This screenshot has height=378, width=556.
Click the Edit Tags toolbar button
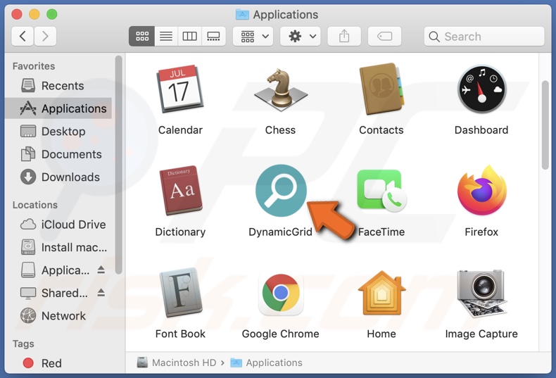tap(384, 36)
